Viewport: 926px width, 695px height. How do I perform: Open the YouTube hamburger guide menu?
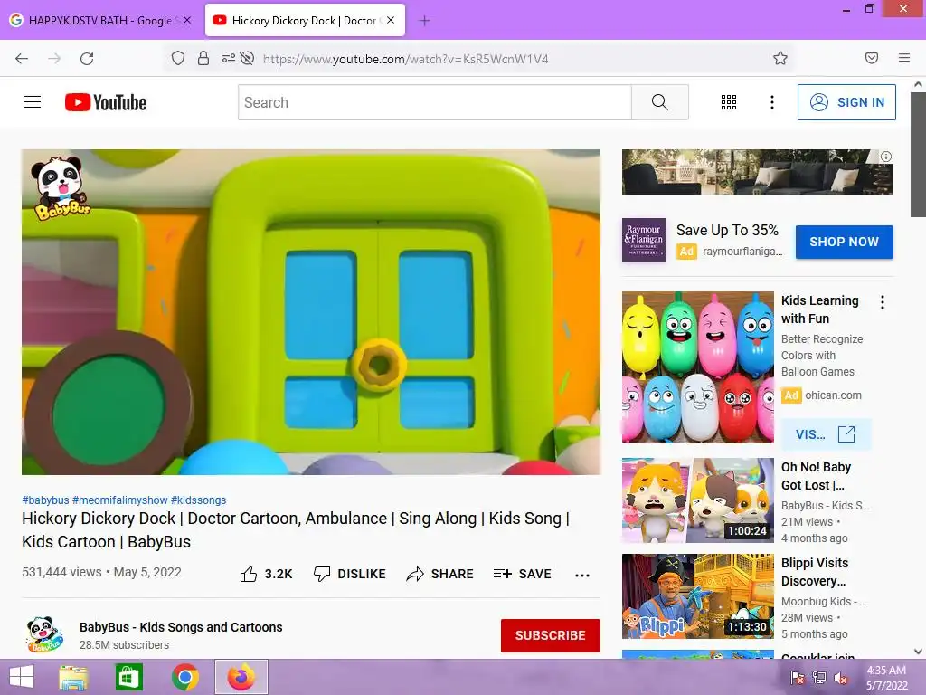33,102
